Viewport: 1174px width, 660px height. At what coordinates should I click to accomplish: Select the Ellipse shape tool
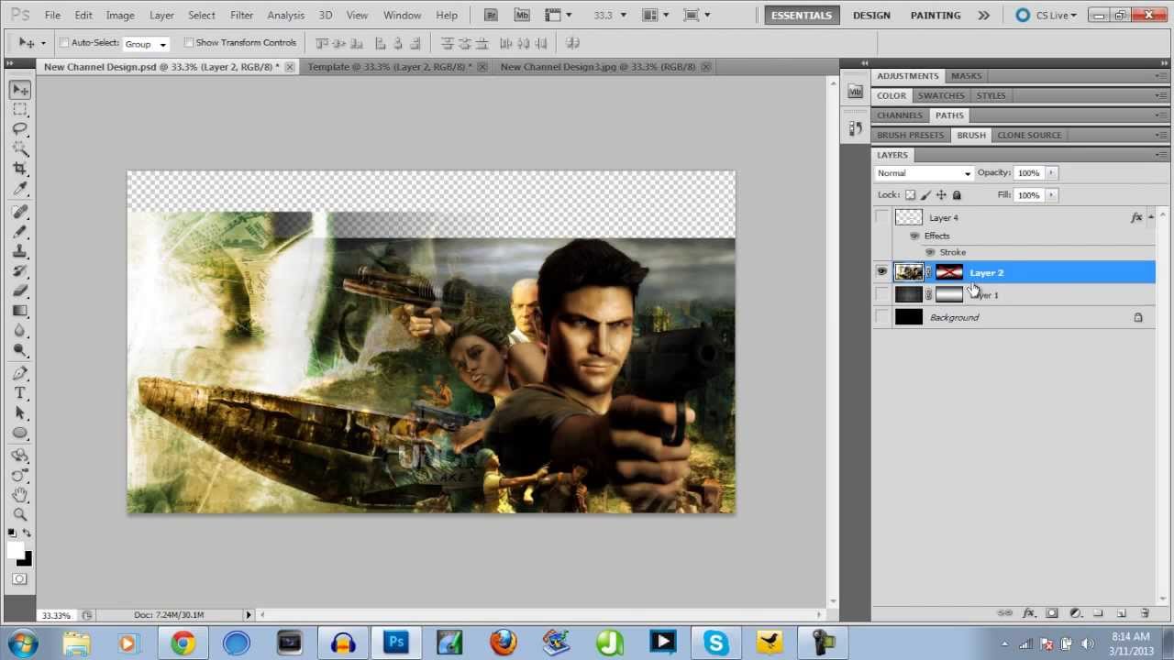point(20,434)
